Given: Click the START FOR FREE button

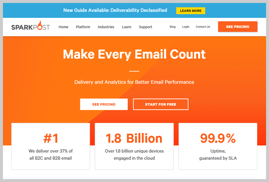Looking at the screenshot, I should 161,104.
